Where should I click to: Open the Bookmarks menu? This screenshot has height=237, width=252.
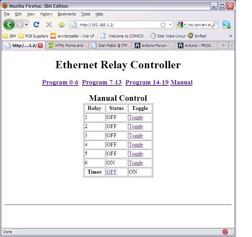67,14
